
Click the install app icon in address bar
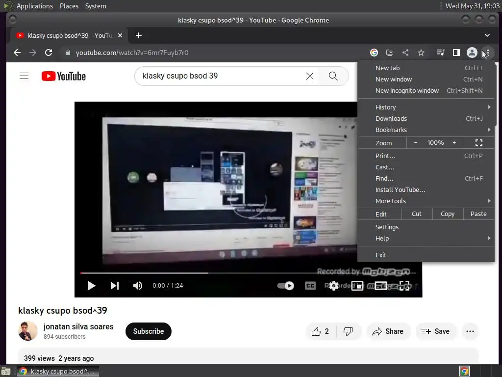[390, 53]
